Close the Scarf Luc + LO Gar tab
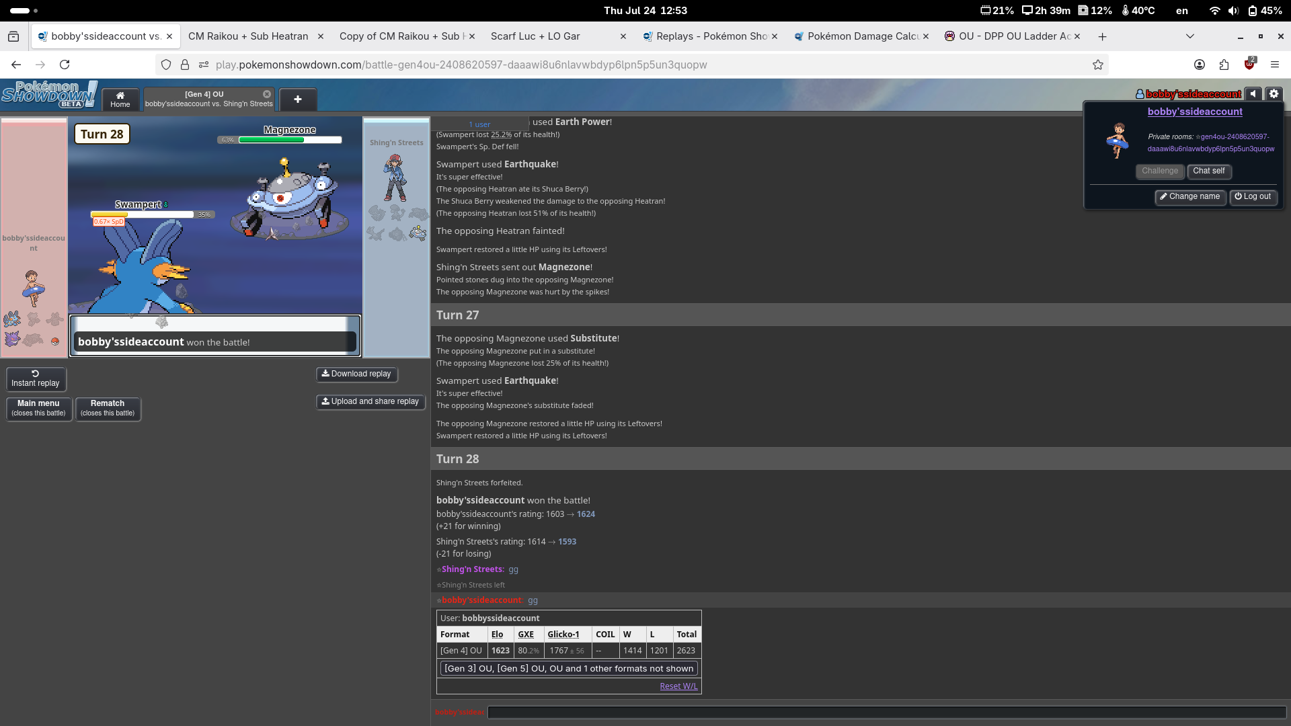Screen dimensions: 1291x726 pyautogui.click(x=623, y=36)
